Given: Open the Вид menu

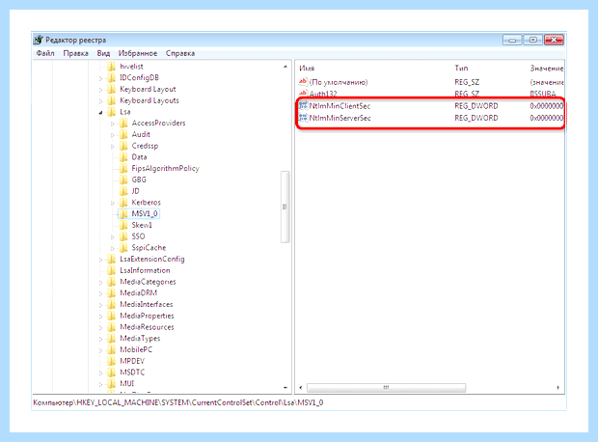Looking at the screenshot, I should (103, 53).
